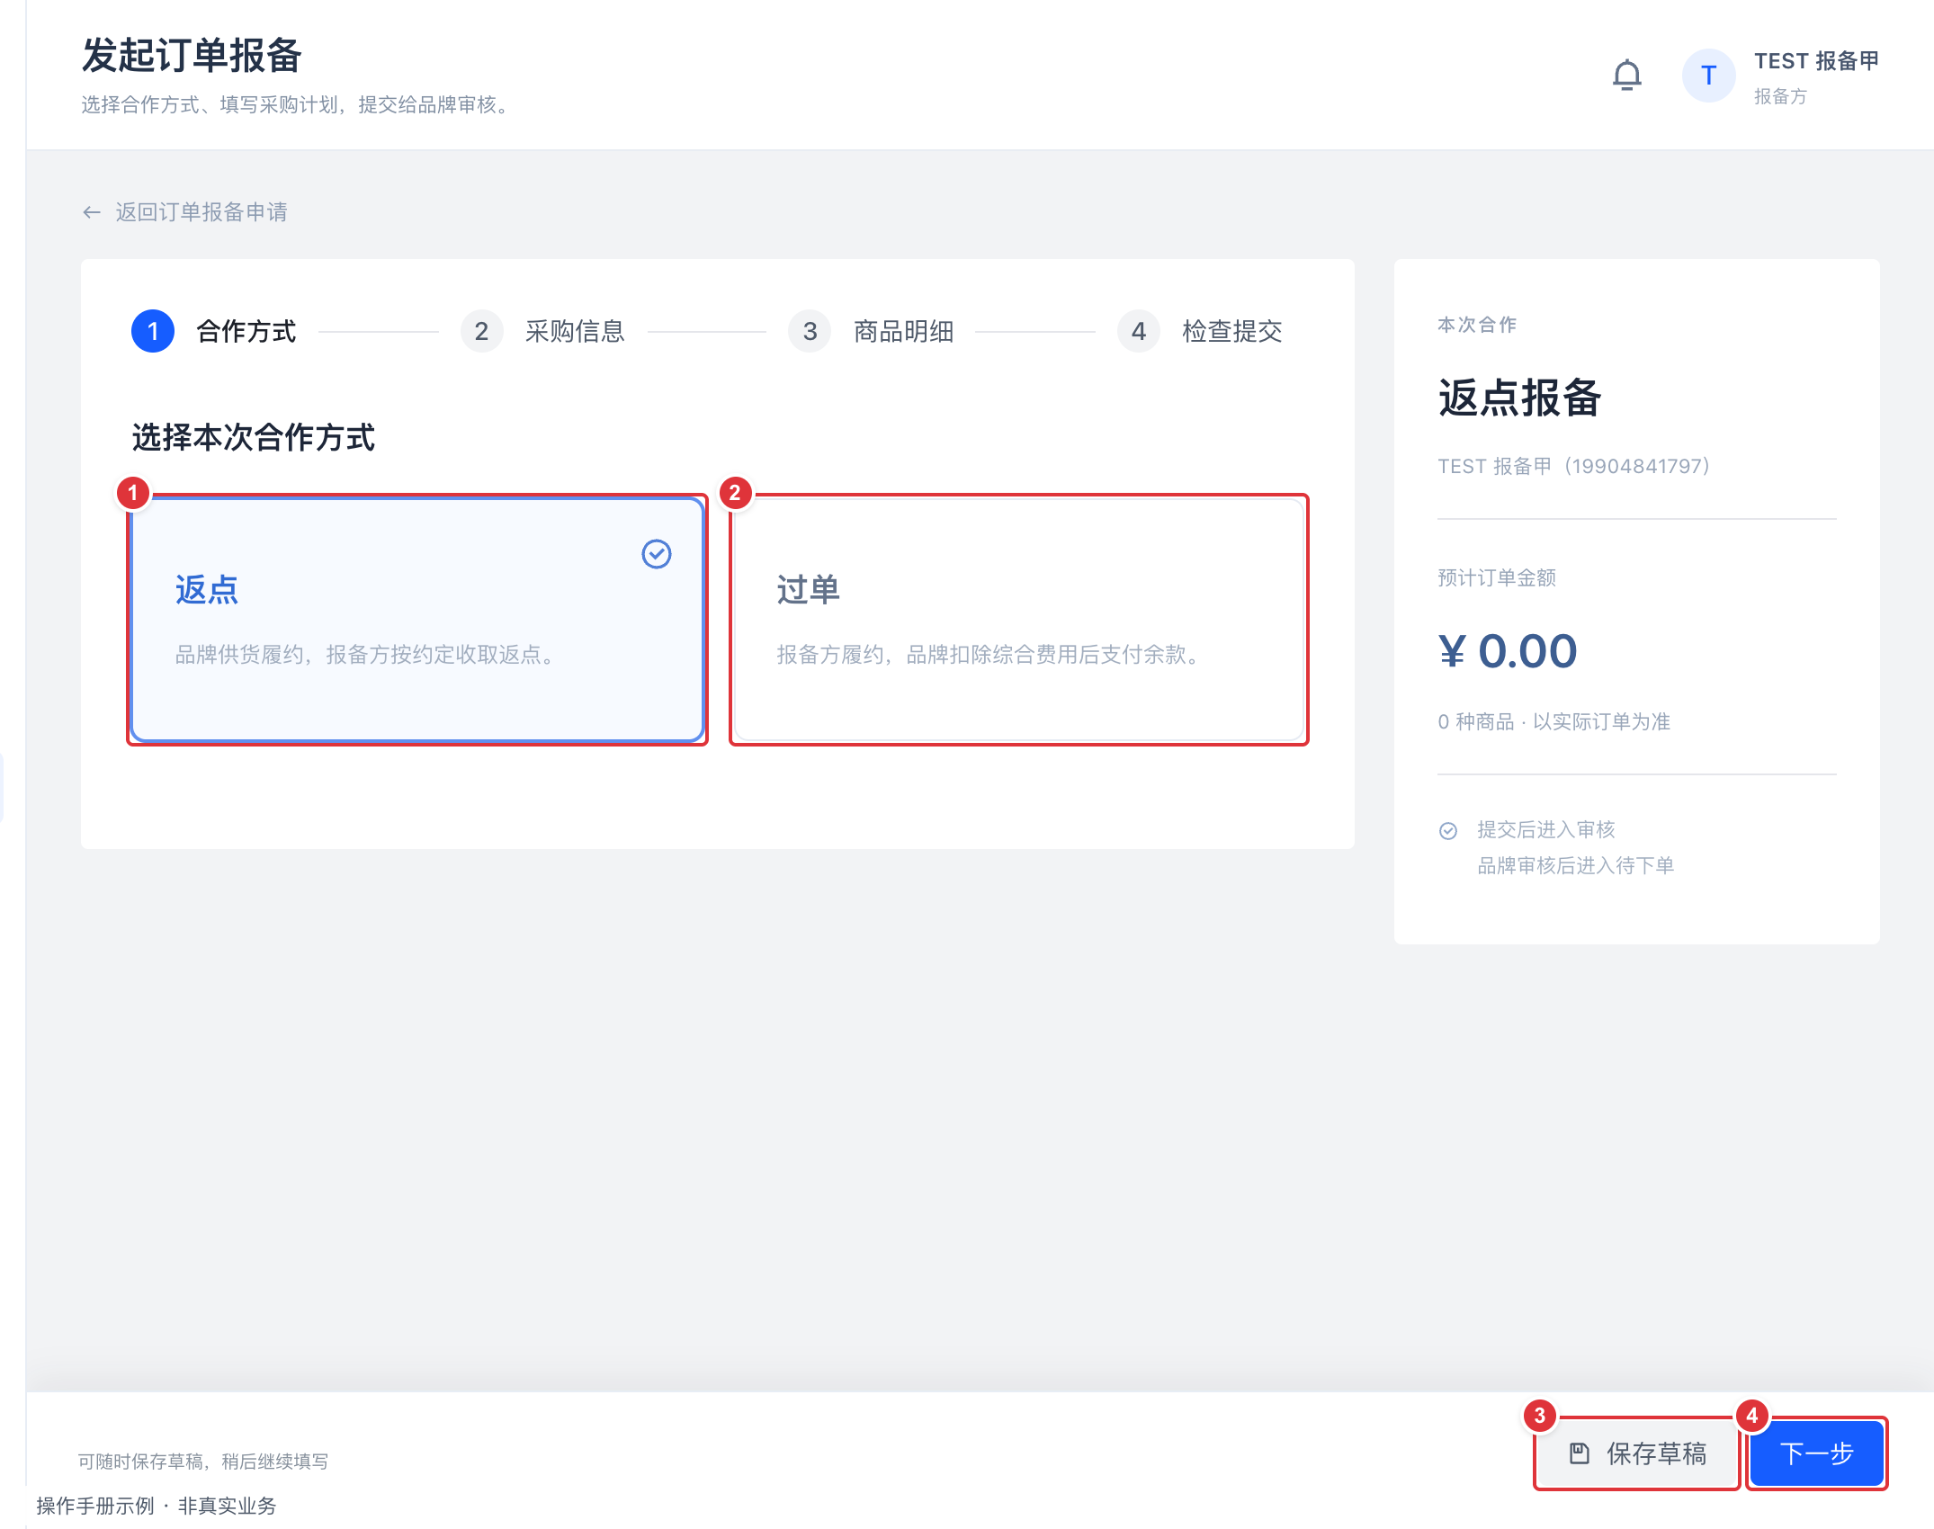
Task: Go to step 2 采购信息
Action: 542,331
